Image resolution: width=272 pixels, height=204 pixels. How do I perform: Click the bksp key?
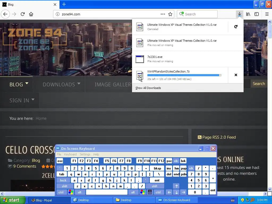pos(158,168)
